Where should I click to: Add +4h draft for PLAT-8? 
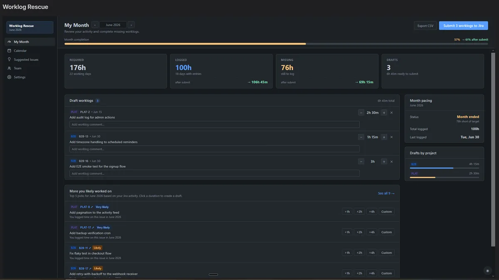(371, 211)
